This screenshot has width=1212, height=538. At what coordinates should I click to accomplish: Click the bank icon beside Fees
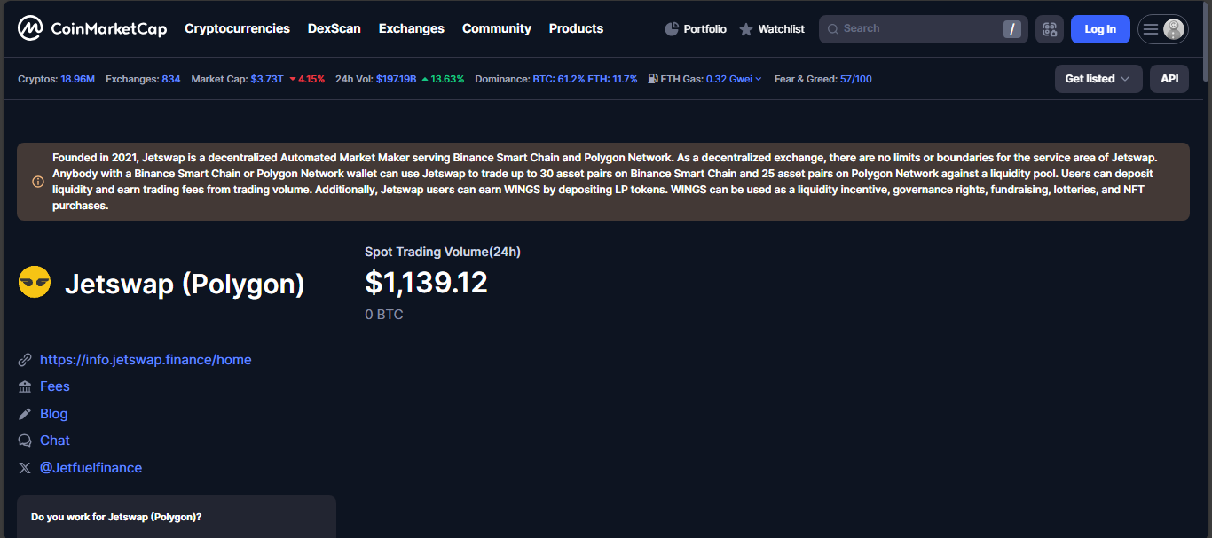coord(25,386)
